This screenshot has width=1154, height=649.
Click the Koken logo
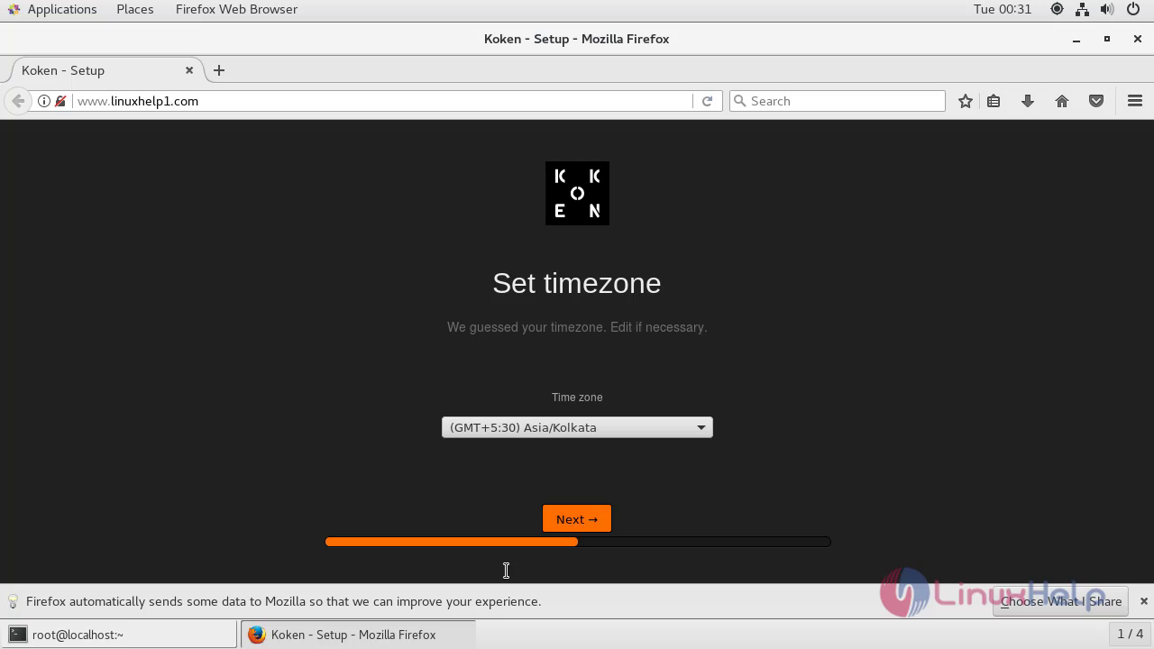577,193
